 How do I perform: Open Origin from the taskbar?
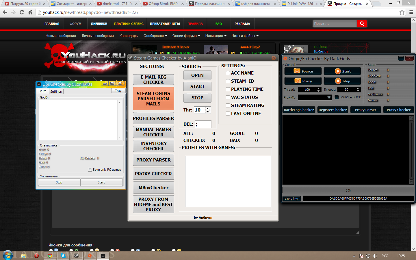90,256
